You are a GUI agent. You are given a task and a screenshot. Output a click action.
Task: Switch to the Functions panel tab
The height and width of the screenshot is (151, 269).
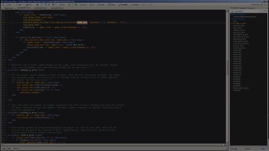pos(251,8)
